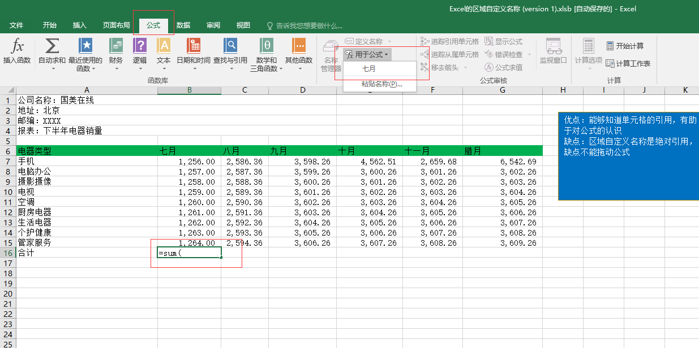
Task: Select the Formulas (公式) tab
Action: (x=153, y=25)
